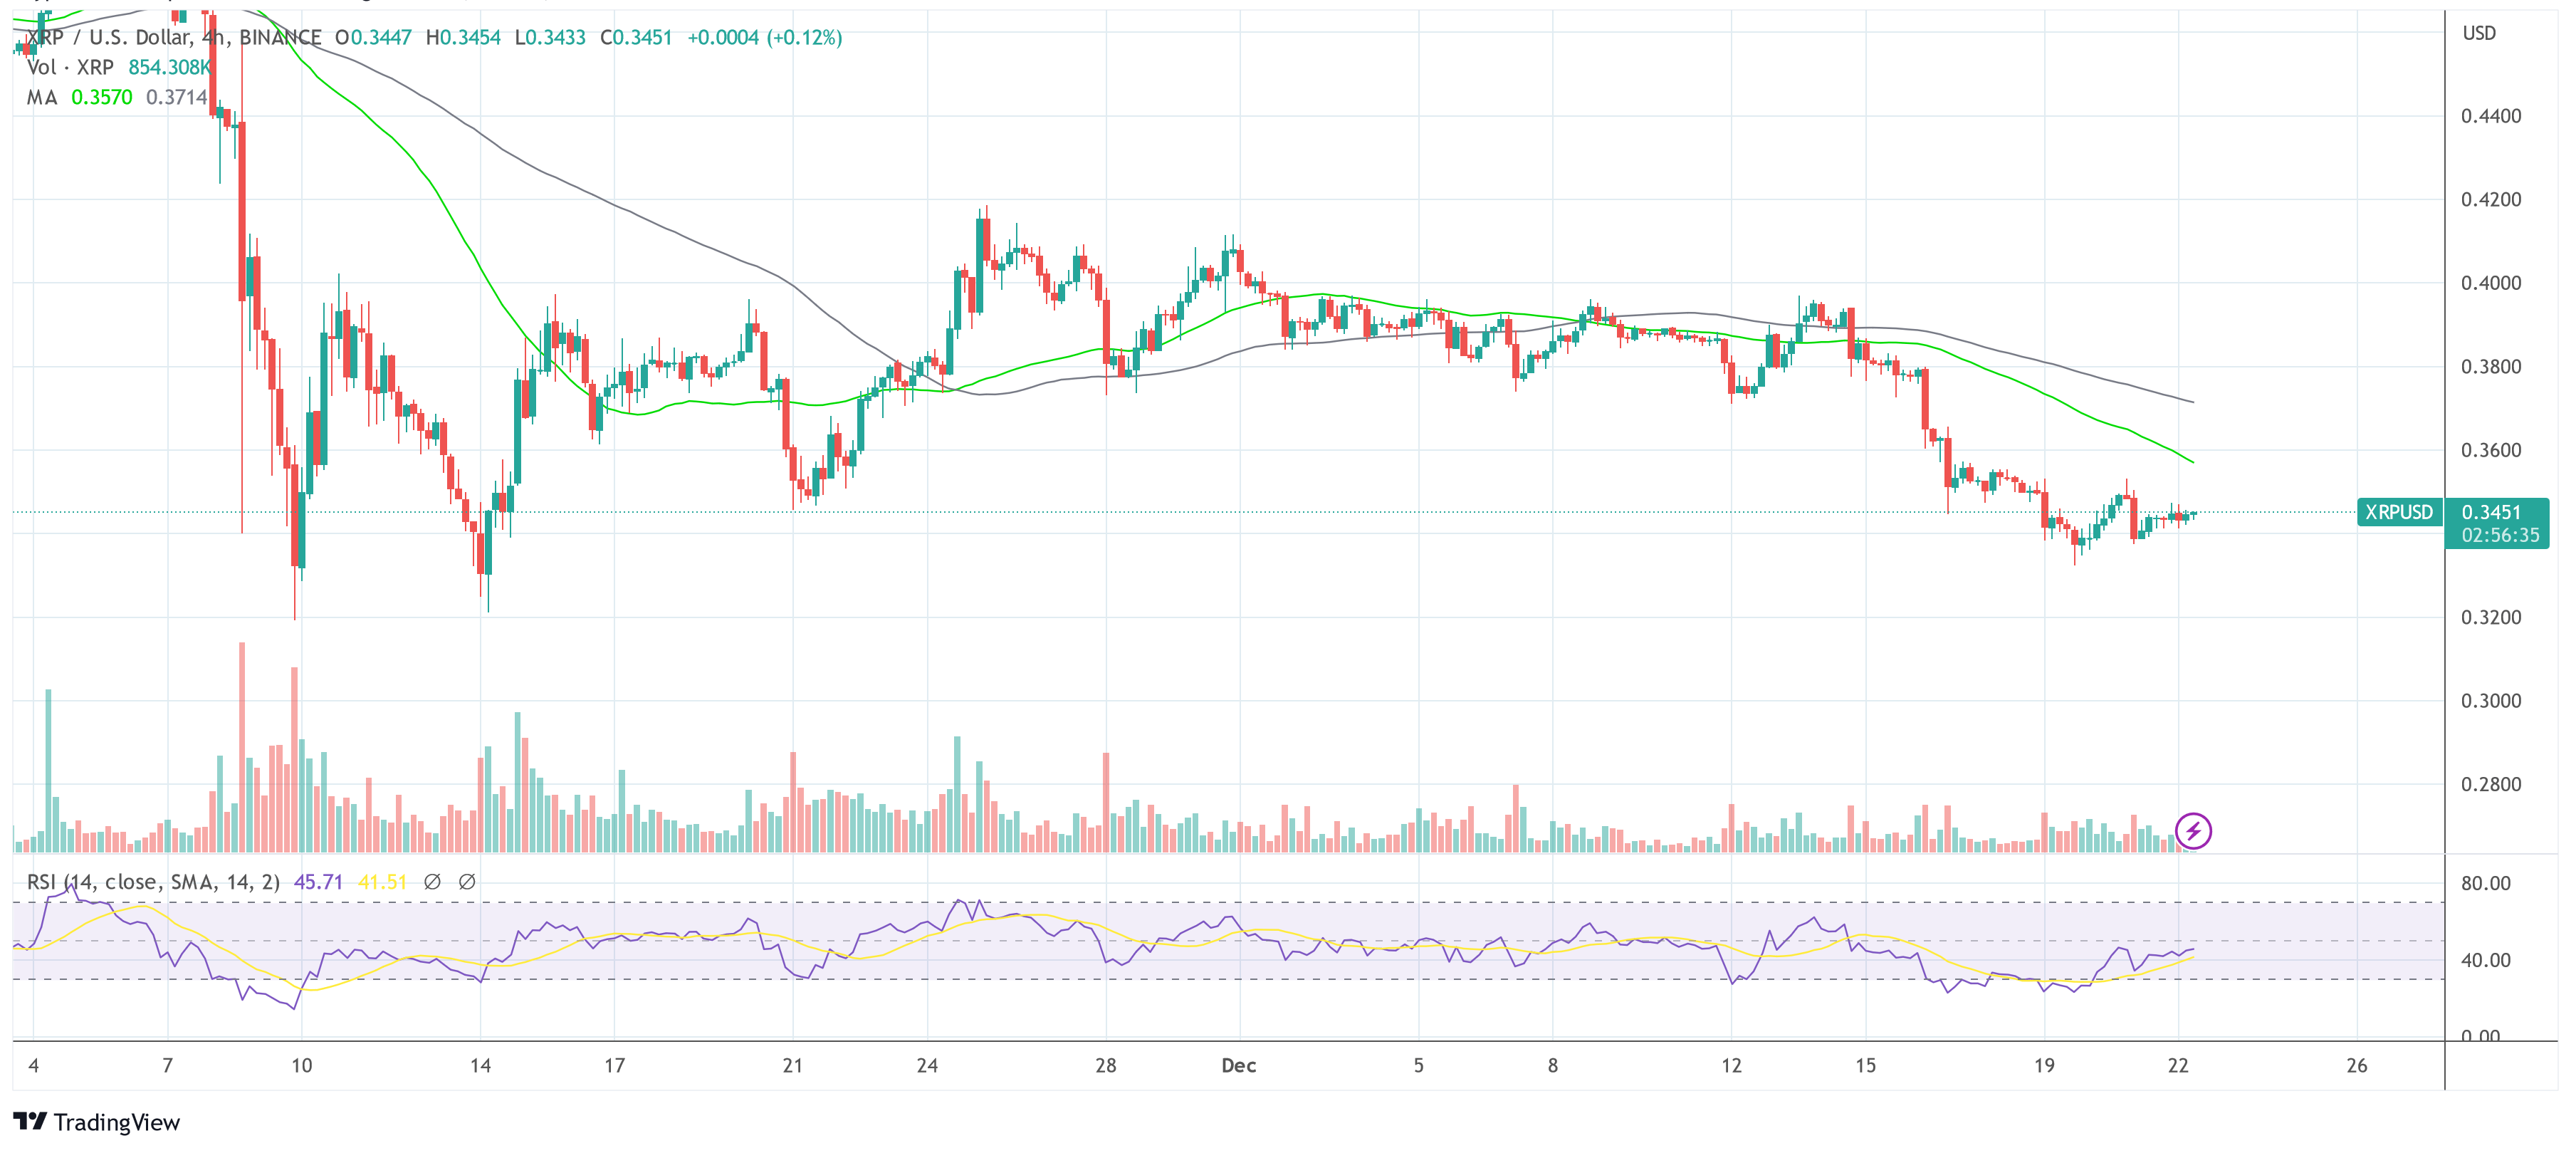Image resolution: width=2576 pixels, height=1153 pixels.
Task: Click date 10 on the time axis
Action: coord(301,1065)
